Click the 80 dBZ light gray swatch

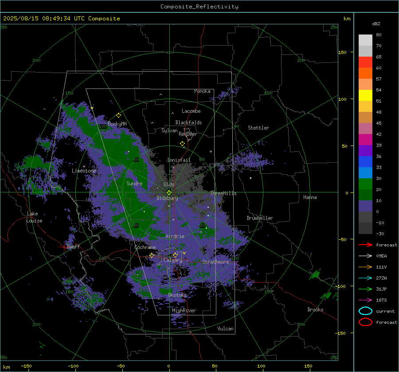[x=365, y=40]
